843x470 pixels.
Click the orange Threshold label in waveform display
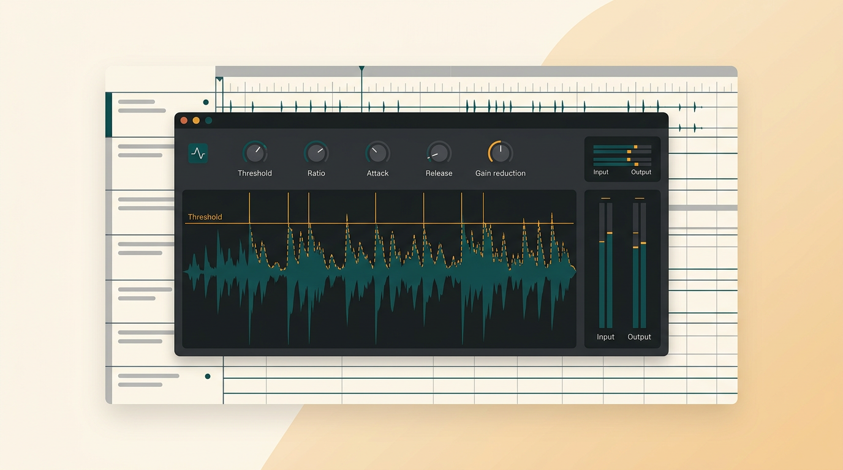[x=205, y=217]
